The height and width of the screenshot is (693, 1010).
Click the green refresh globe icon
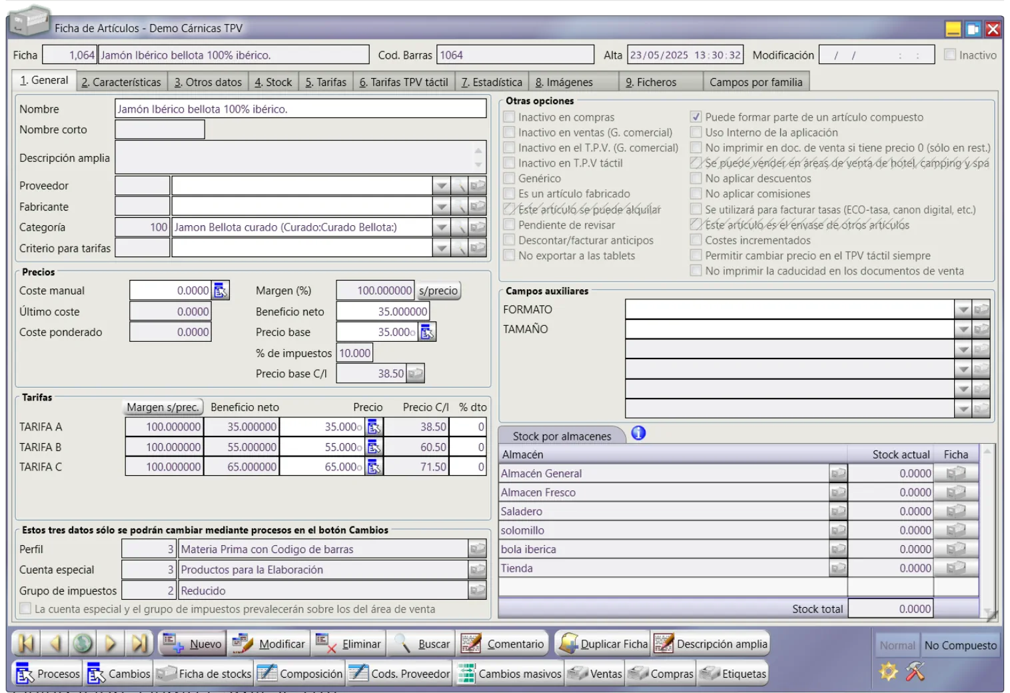[83, 643]
